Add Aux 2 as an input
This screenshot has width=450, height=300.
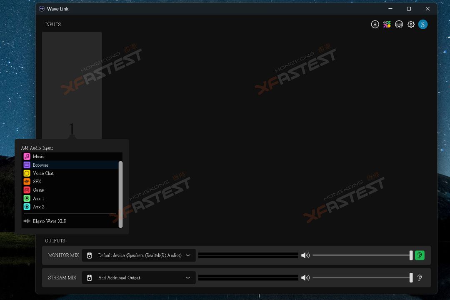(70, 207)
